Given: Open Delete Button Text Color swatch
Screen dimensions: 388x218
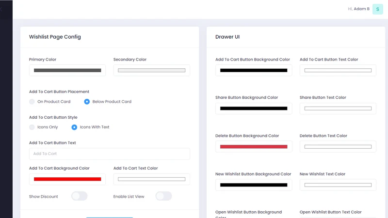Looking at the screenshot, I should pyautogui.click(x=338, y=147).
